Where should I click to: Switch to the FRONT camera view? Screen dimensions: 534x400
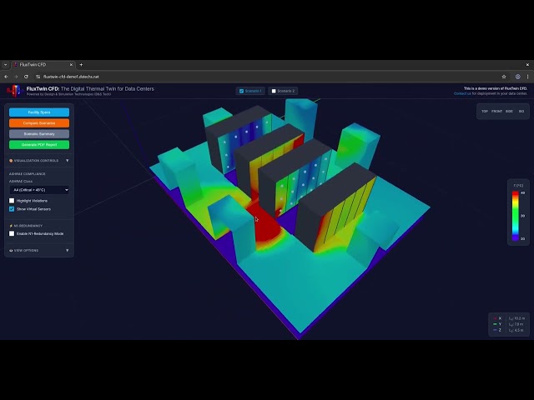coord(496,111)
